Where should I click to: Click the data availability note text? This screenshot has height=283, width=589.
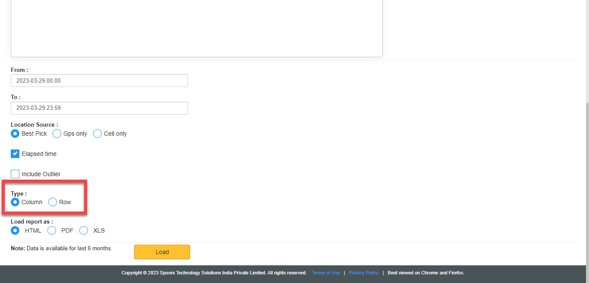pyautogui.click(x=61, y=249)
